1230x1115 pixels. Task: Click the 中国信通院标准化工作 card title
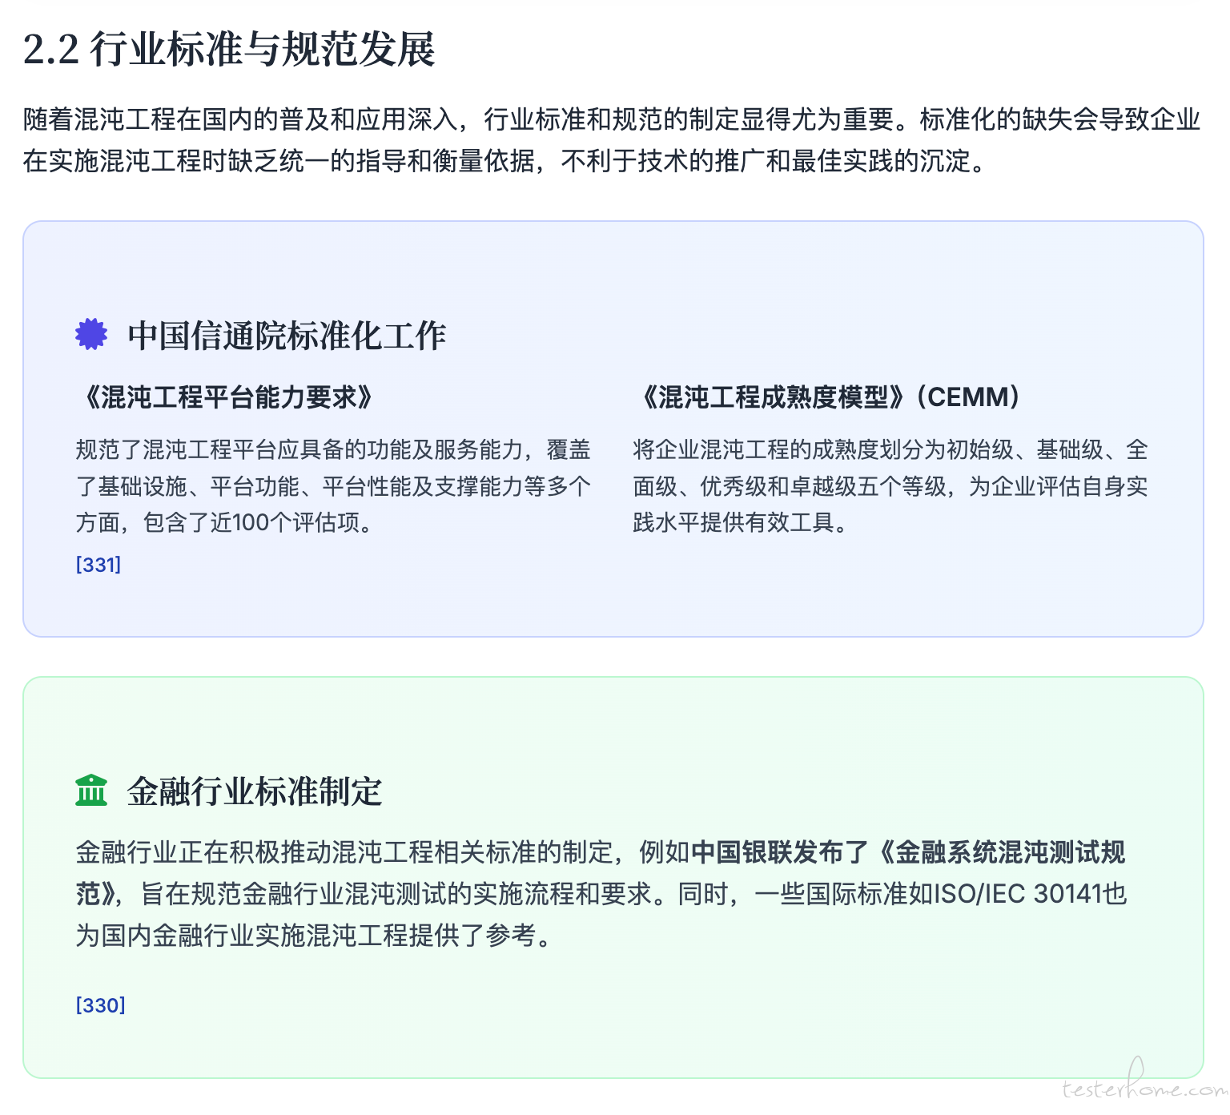[287, 335]
